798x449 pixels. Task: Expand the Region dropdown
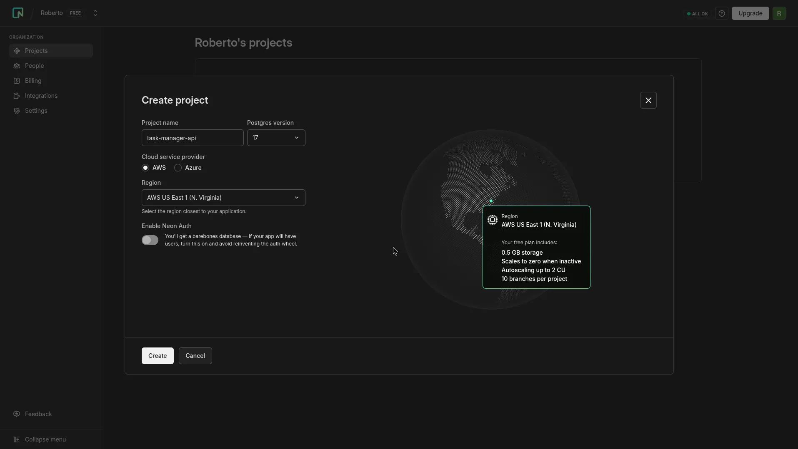point(223,198)
